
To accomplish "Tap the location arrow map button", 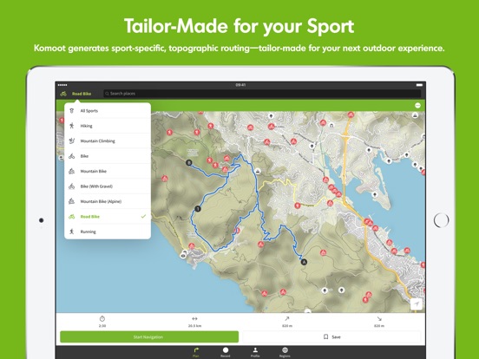I will [416, 304].
